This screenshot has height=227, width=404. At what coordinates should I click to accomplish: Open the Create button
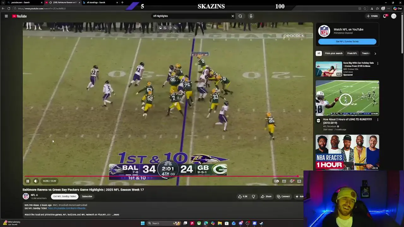click(x=372, y=16)
